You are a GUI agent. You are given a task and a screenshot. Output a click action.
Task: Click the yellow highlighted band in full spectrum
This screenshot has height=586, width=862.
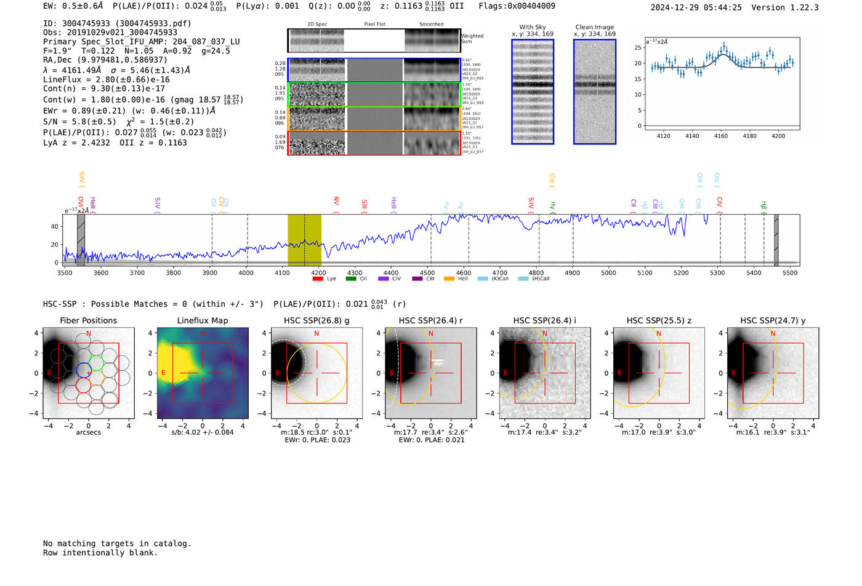point(304,240)
